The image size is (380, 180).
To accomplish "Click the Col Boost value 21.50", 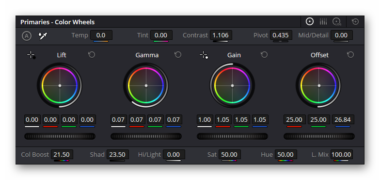I will pos(62,154).
